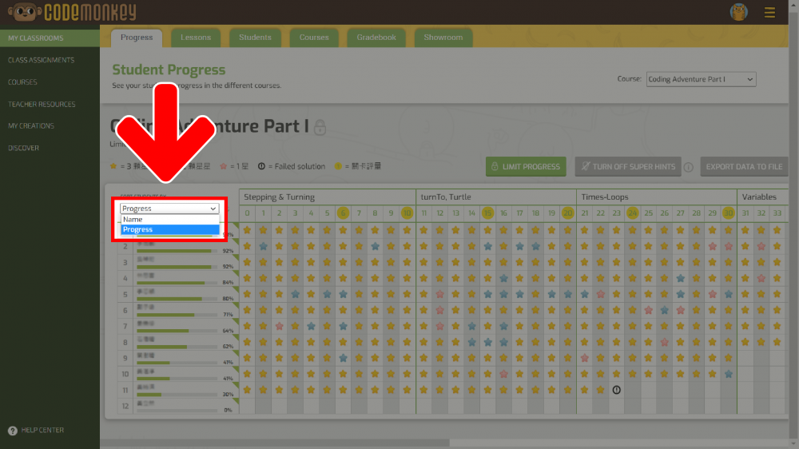Click the 64% value in row 7
Screen dimensions: 799x449
(x=228, y=331)
